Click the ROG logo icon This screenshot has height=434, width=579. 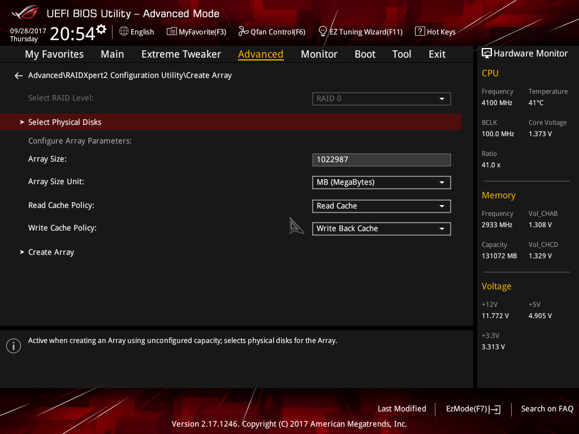(x=25, y=12)
